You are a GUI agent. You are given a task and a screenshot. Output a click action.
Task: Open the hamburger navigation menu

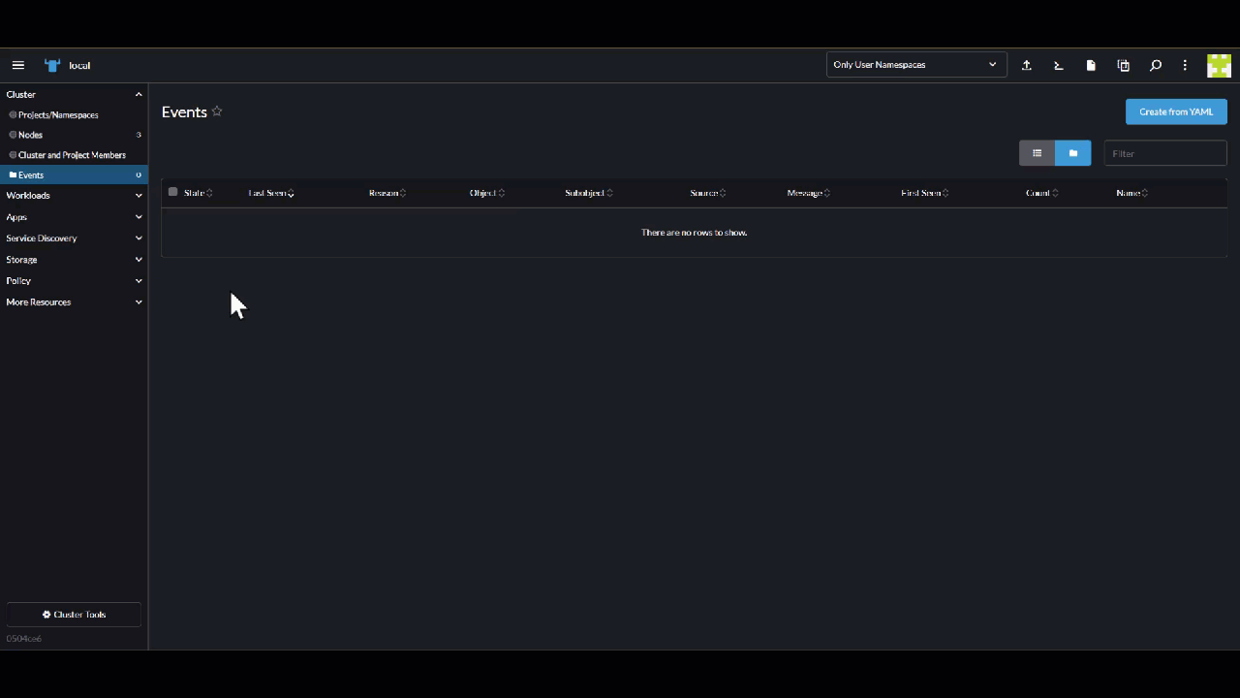18,65
